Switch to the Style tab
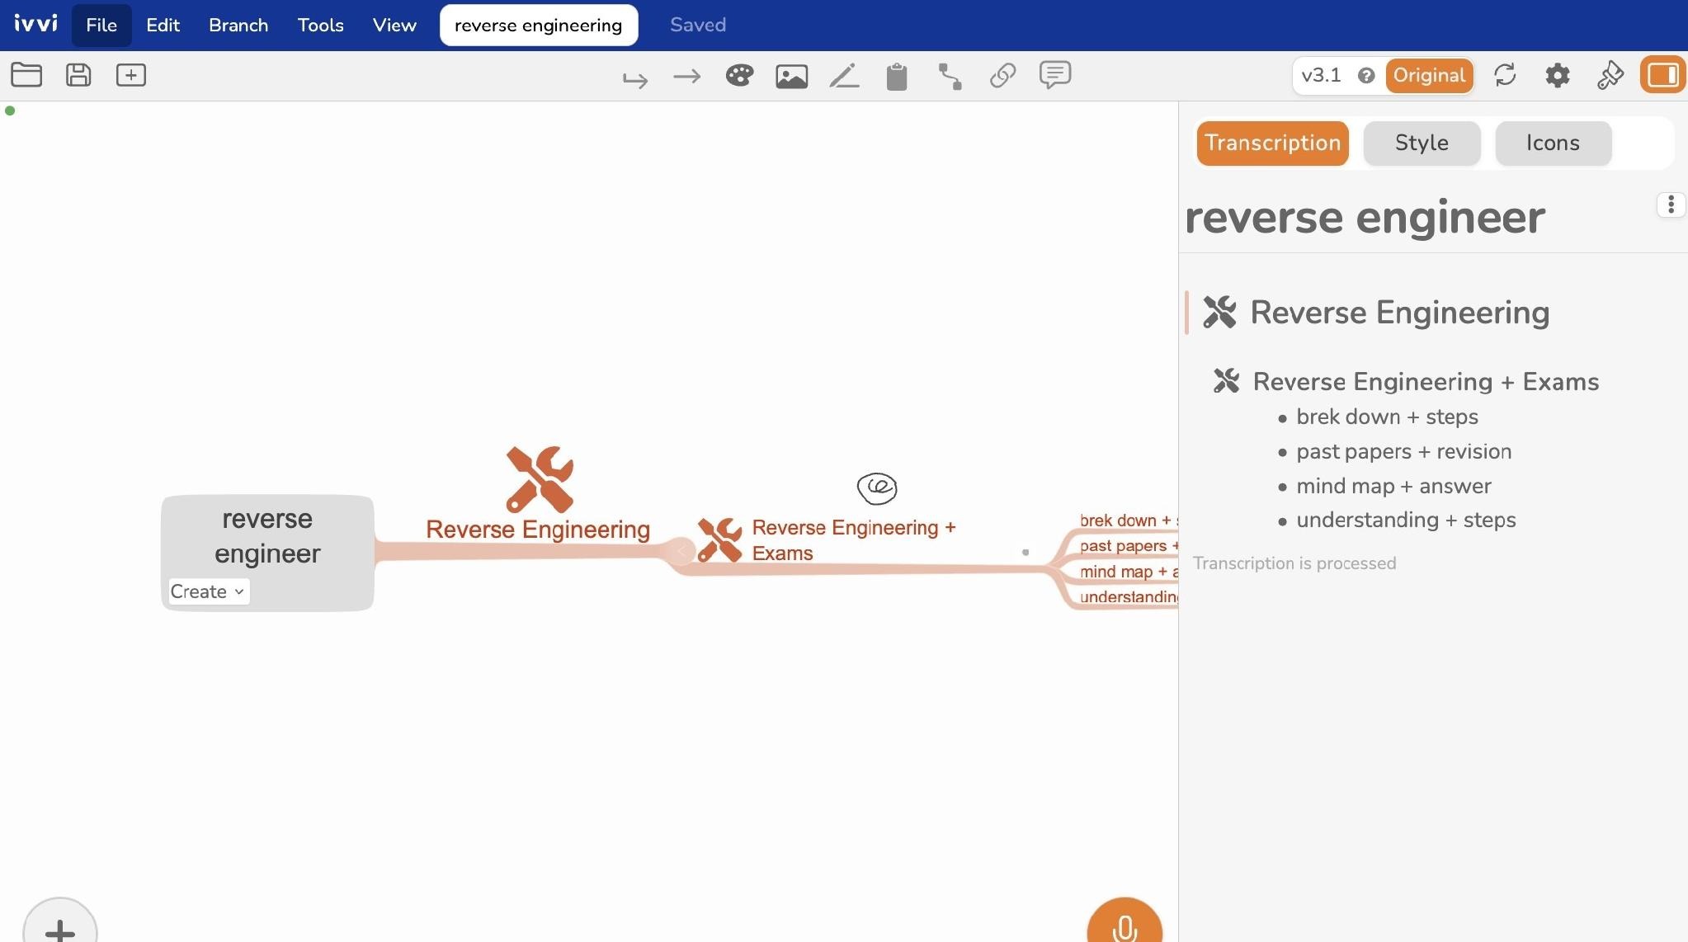 click(x=1422, y=143)
